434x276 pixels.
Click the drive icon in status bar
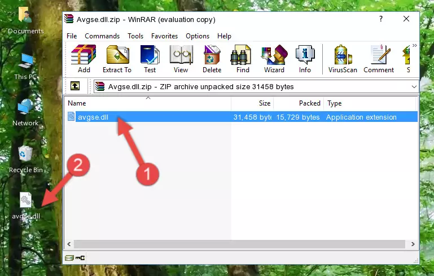coord(69,258)
